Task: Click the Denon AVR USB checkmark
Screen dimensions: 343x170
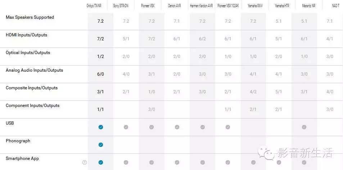Action: (177, 127)
